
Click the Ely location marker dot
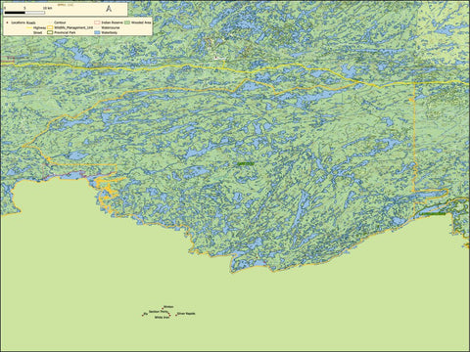click(143, 316)
